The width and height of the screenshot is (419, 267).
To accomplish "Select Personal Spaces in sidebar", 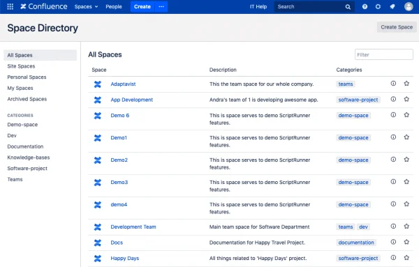I will [27, 77].
